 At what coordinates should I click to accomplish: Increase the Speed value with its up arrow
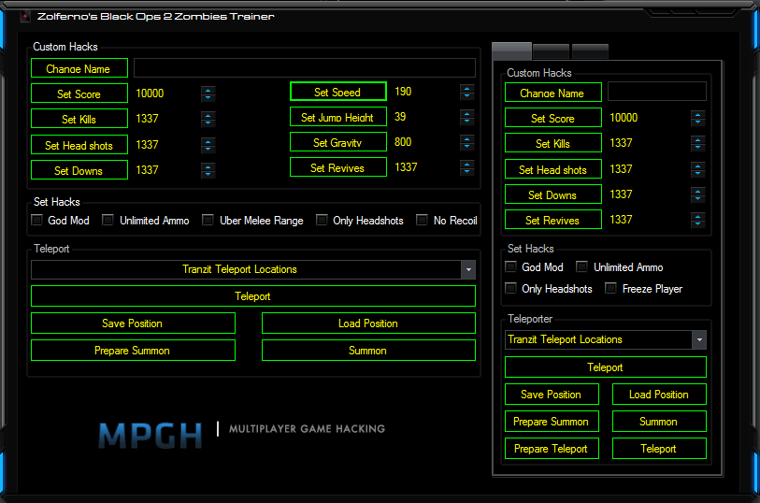point(466,89)
